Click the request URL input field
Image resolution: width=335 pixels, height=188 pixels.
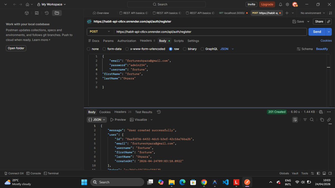[210, 32]
